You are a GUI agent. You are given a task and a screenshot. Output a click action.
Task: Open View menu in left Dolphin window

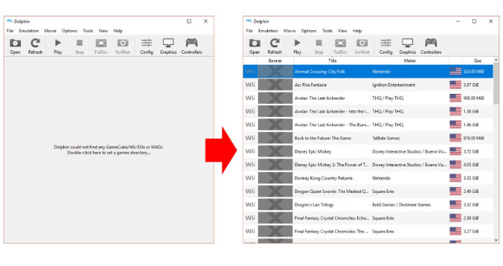click(x=103, y=31)
